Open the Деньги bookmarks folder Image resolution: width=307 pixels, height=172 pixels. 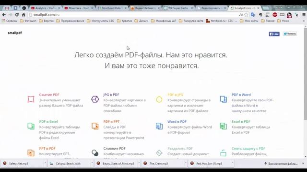[142, 21]
